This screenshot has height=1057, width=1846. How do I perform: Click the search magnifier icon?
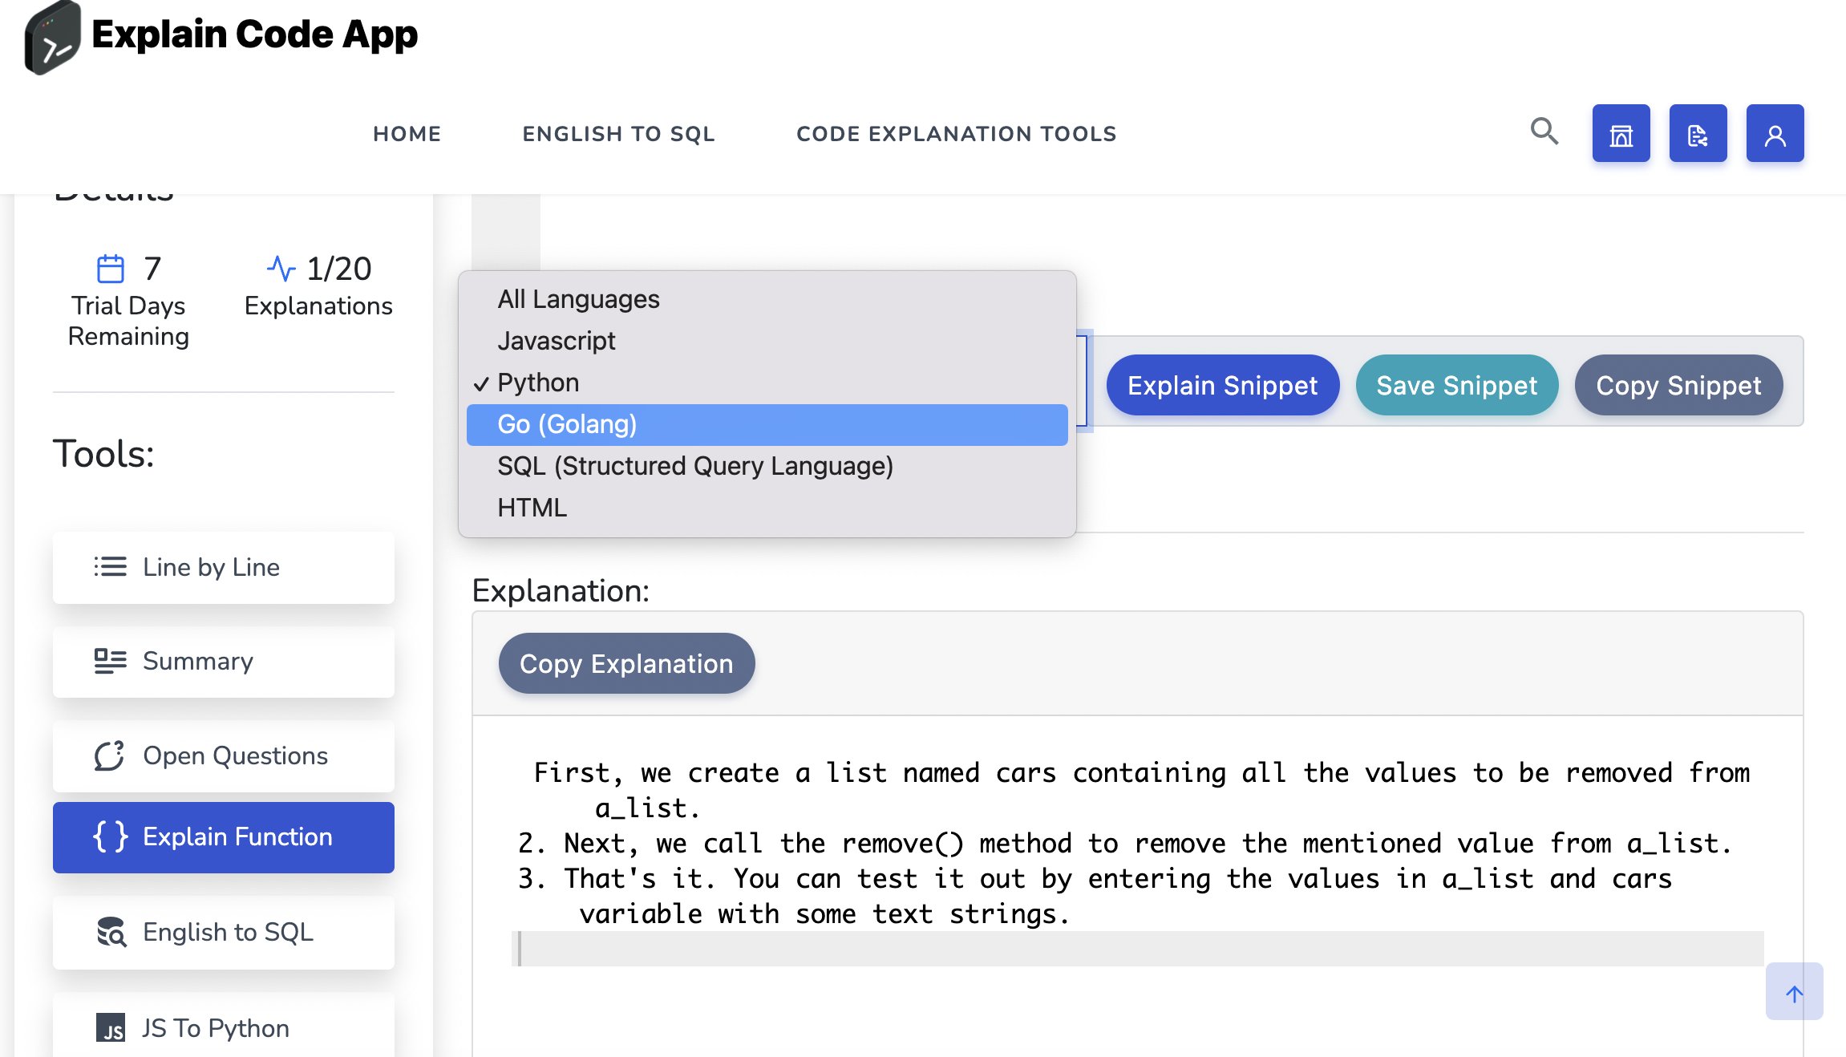point(1544,131)
